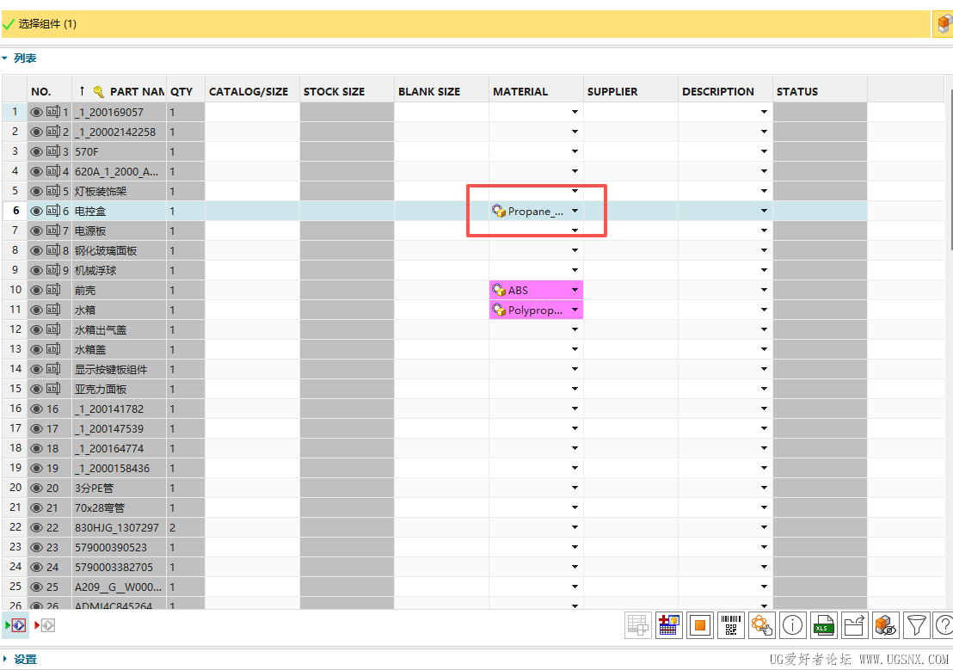This screenshot has height=670, width=953.
Task: Click the abl text icon in row 10
Action: (53, 290)
